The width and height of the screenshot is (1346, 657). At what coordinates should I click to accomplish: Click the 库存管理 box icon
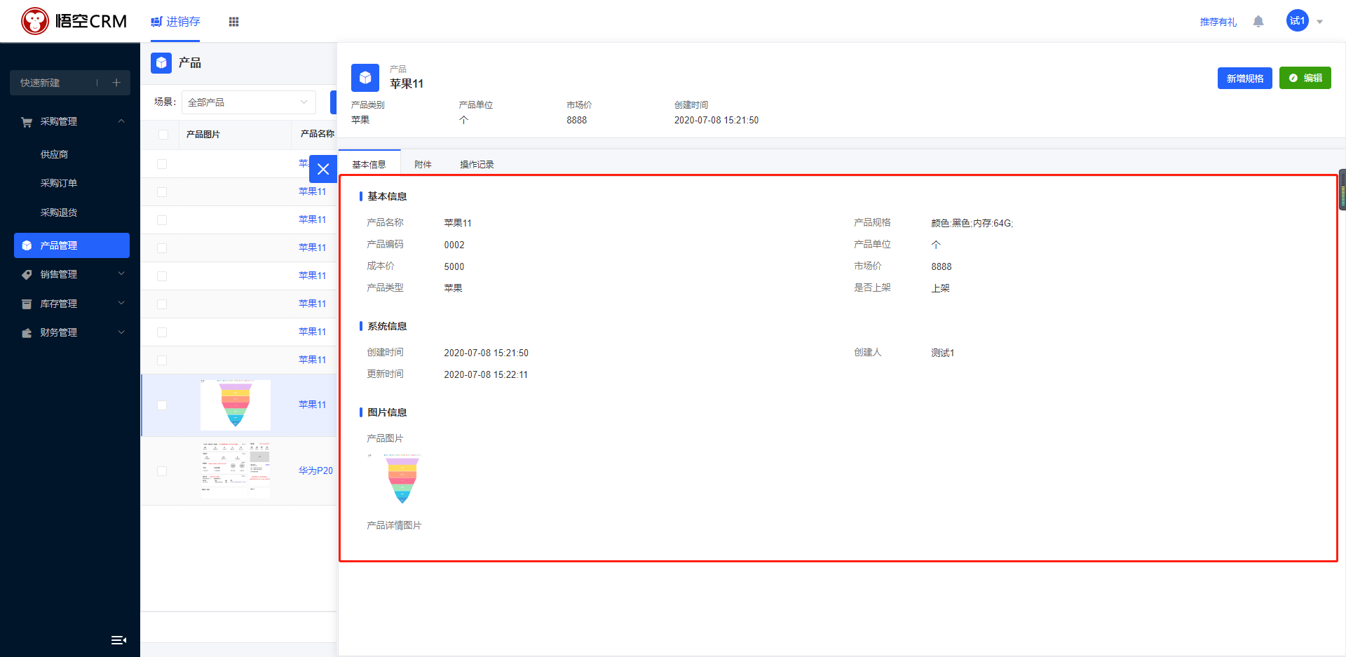27,304
